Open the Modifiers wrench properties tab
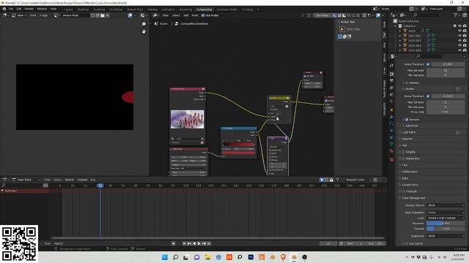 [391, 117]
